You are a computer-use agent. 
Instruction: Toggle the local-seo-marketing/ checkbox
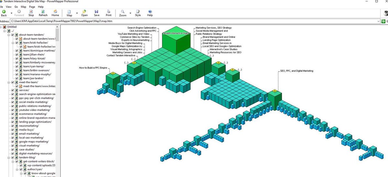click(x=13, y=138)
